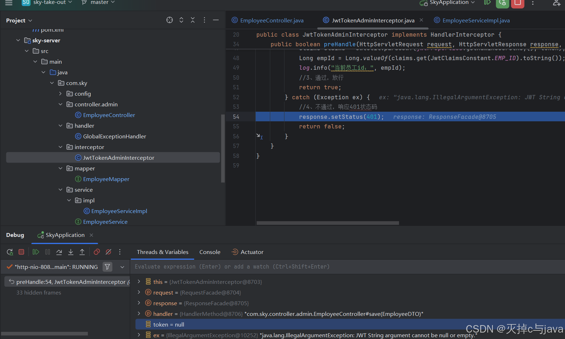Hide the Project panel with the minimize icon

click(x=216, y=20)
